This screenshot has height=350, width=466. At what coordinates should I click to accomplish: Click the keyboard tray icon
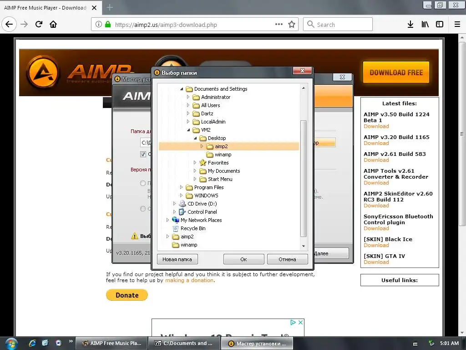click(415, 344)
